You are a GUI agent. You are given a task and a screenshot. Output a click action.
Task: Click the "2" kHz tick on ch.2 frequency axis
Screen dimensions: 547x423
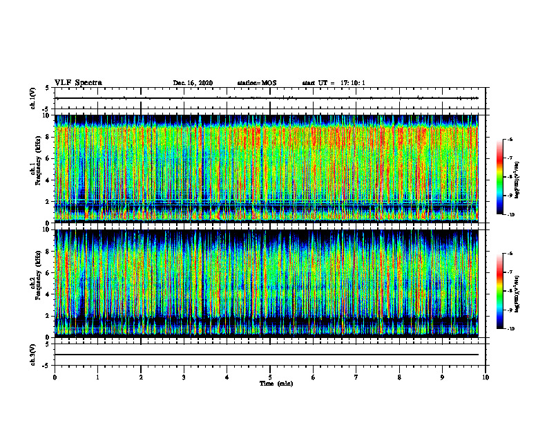tap(49, 316)
